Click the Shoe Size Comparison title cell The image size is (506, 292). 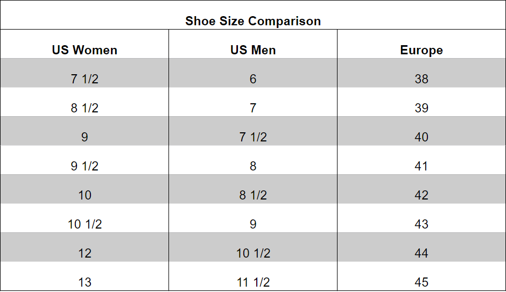coord(253,21)
